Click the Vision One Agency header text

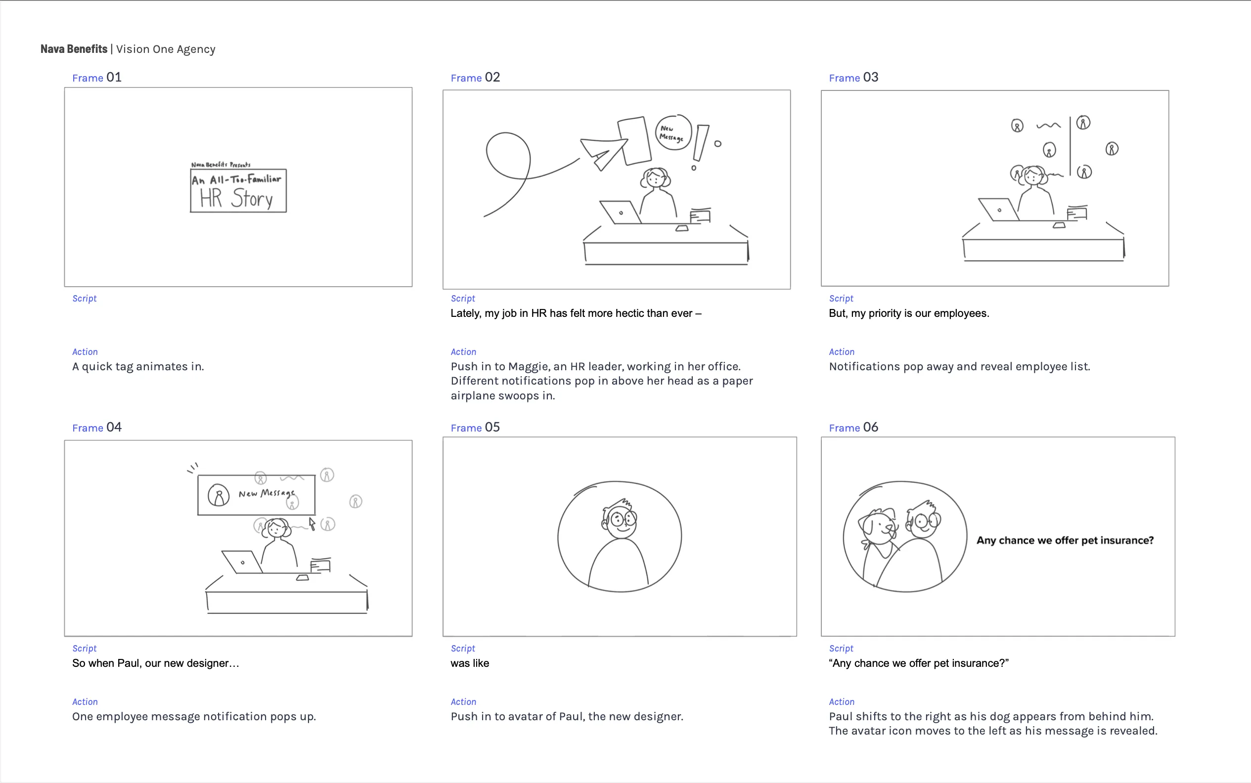pyautogui.click(x=165, y=49)
